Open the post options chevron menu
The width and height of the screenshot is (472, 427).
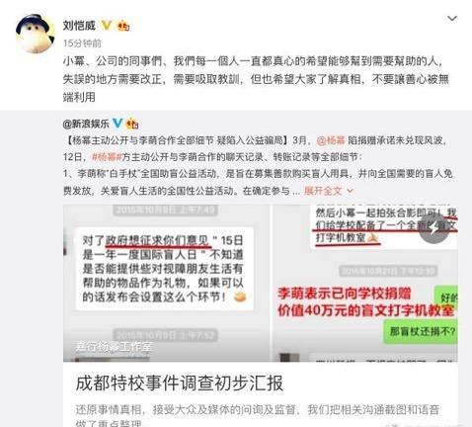coord(452,19)
